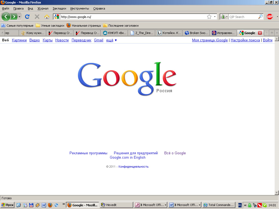The image size is (279, 209).
Task: Open the Журнал menu
Action: tap(43, 8)
